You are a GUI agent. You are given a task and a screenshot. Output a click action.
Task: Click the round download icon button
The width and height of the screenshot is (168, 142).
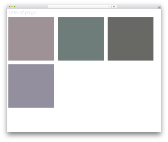point(114,6)
